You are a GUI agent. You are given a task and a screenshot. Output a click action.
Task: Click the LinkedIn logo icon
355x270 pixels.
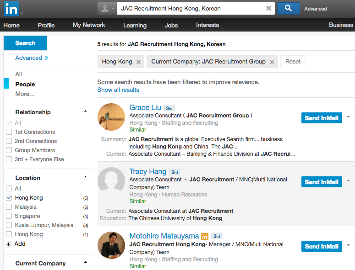click(x=11, y=9)
